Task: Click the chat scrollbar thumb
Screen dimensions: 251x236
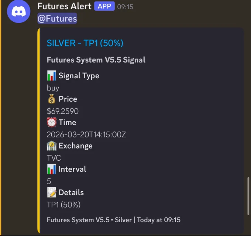Action: [x=248, y=196]
